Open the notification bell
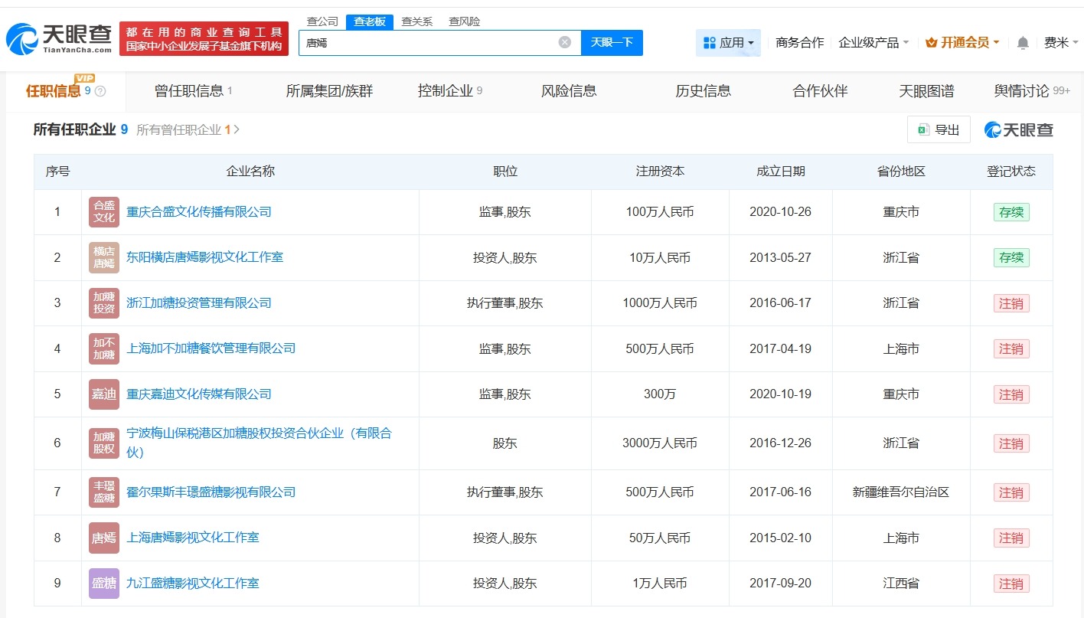Image resolution: width=1084 pixels, height=618 pixels. pyautogui.click(x=1022, y=44)
